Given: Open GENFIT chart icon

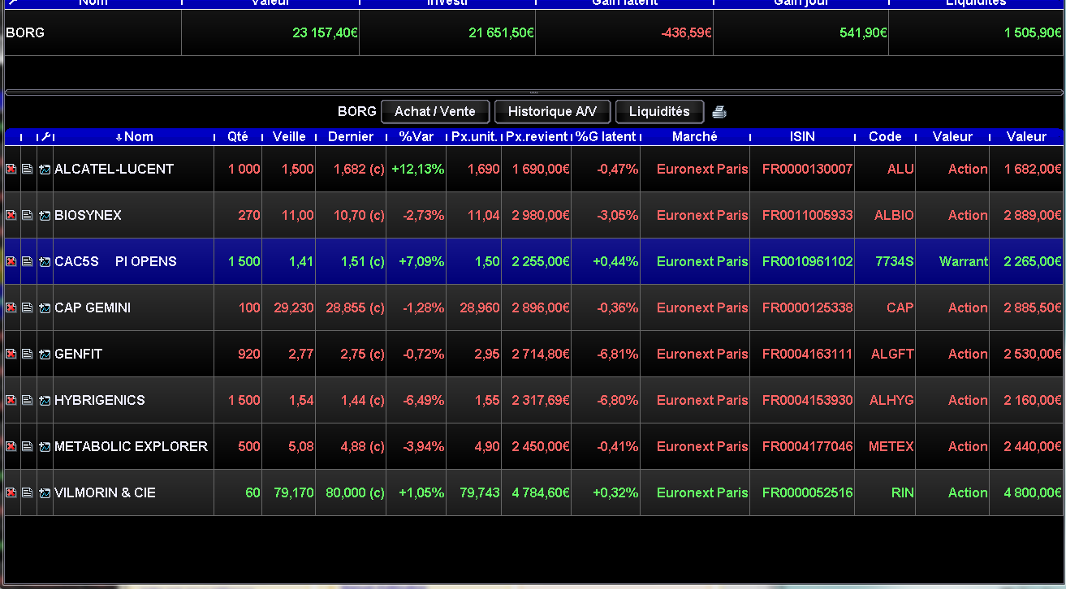Looking at the screenshot, I should 45,354.
